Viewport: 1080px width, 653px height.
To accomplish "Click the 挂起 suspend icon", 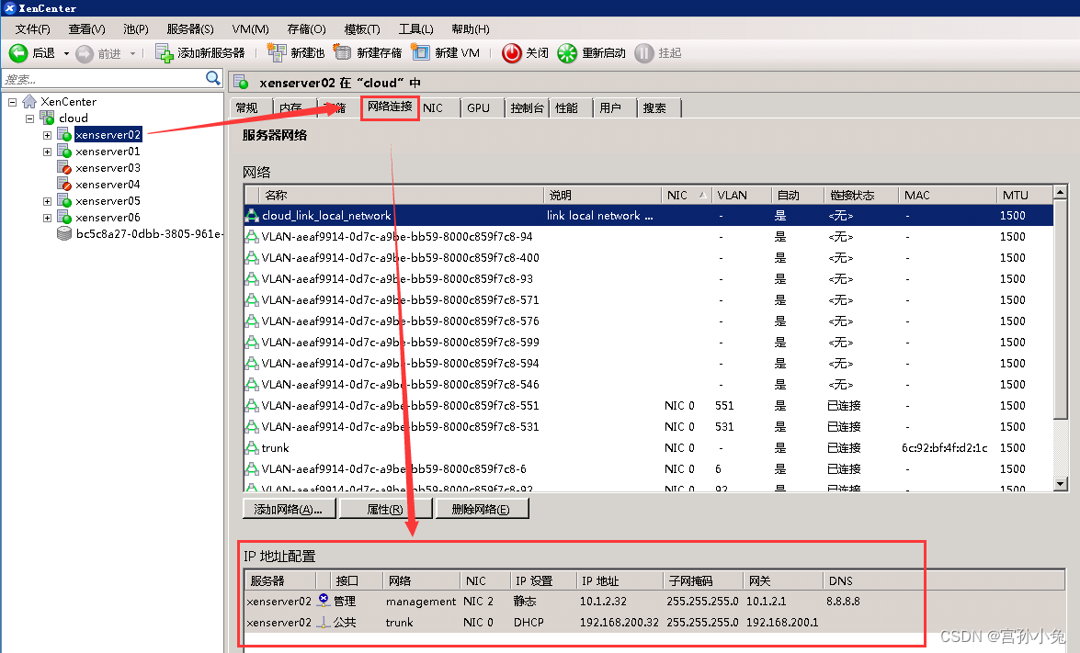I will coord(643,52).
